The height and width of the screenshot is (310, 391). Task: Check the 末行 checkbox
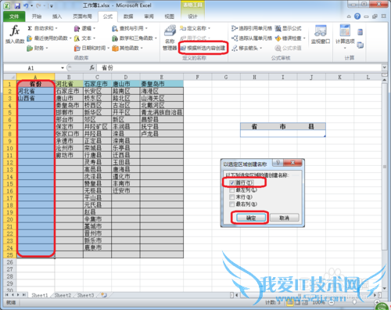pos(231,197)
